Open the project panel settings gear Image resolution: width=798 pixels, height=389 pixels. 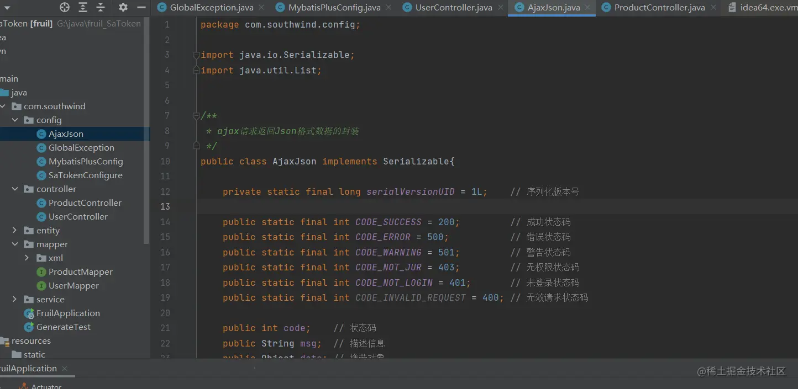tap(123, 7)
